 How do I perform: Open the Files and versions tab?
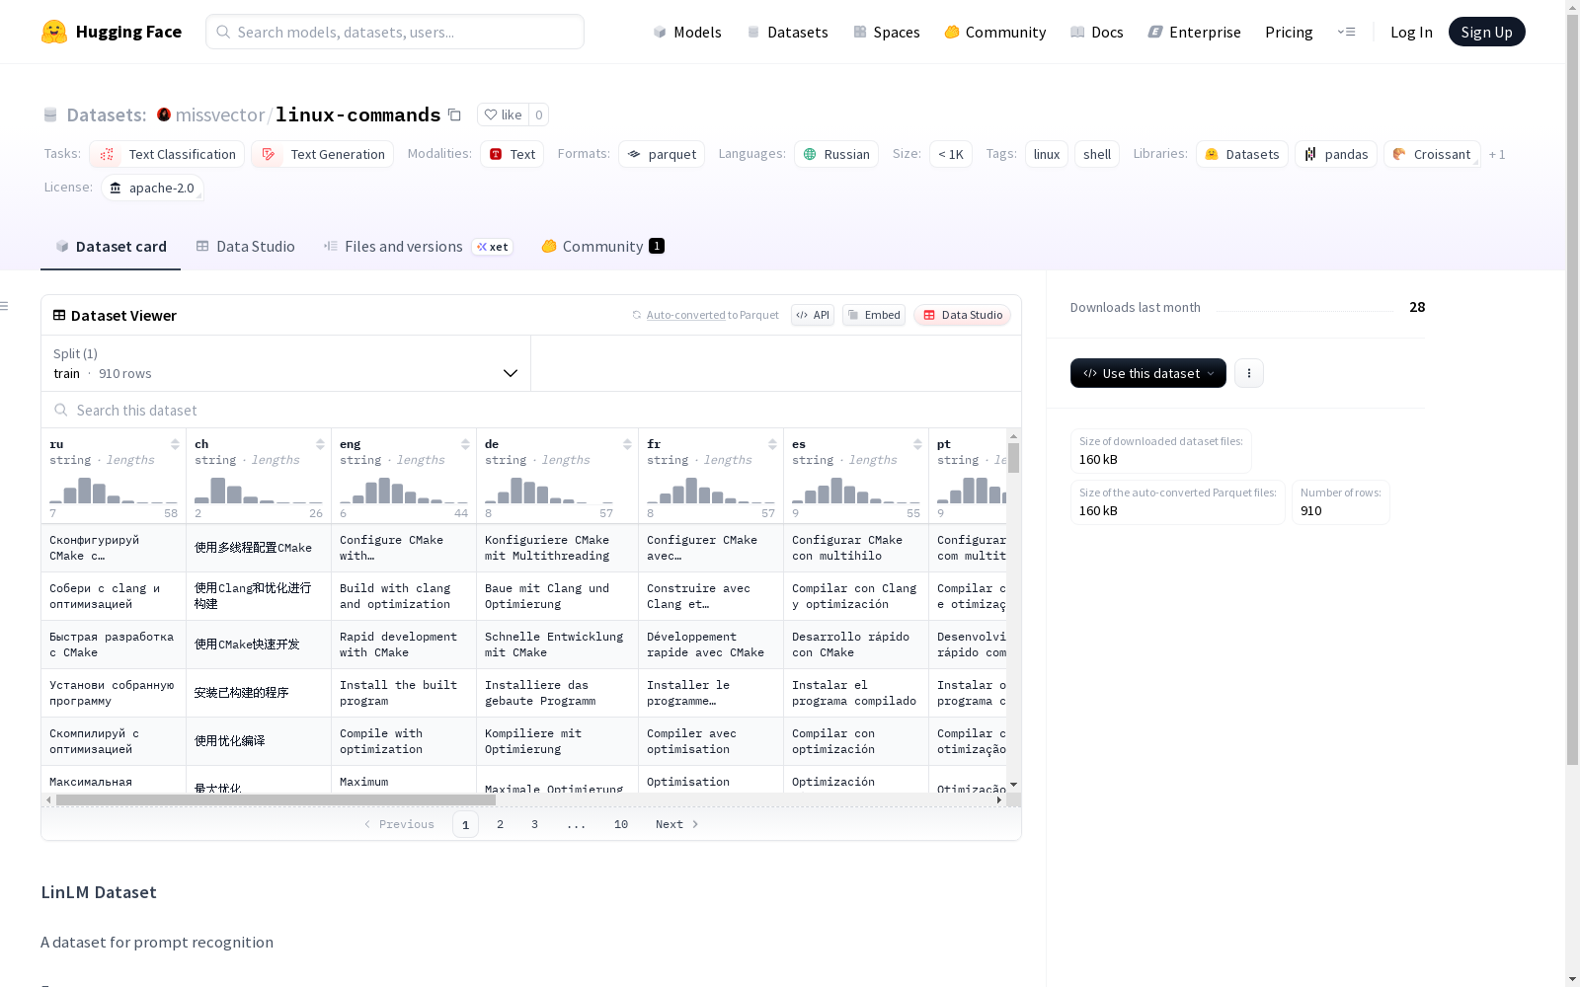(418, 247)
